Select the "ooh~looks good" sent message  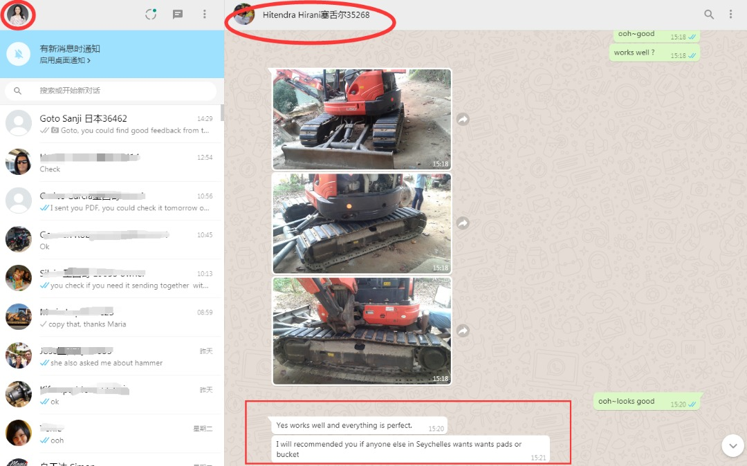tap(647, 401)
